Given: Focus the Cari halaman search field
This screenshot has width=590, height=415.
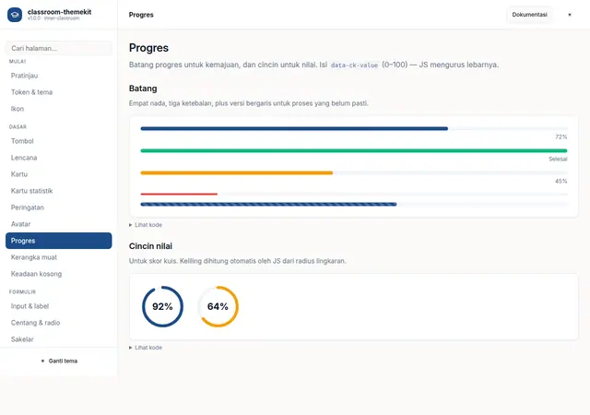Looking at the screenshot, I should [59, 48].
